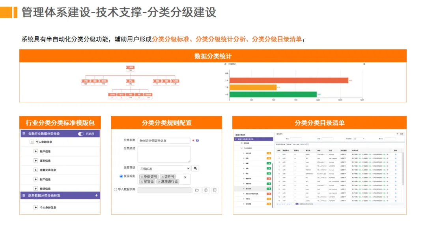Viewport: 426px width, 240px height.
Task: Click the document import icon after folder icon
Action: click(x=206, y=190)
